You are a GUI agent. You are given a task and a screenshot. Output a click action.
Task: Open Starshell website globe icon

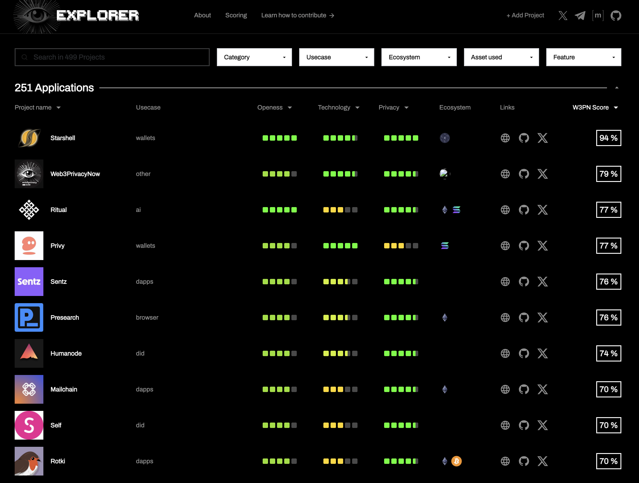tap(505, 138)
